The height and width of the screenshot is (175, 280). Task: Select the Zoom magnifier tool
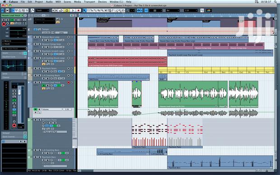coord(102,10)
